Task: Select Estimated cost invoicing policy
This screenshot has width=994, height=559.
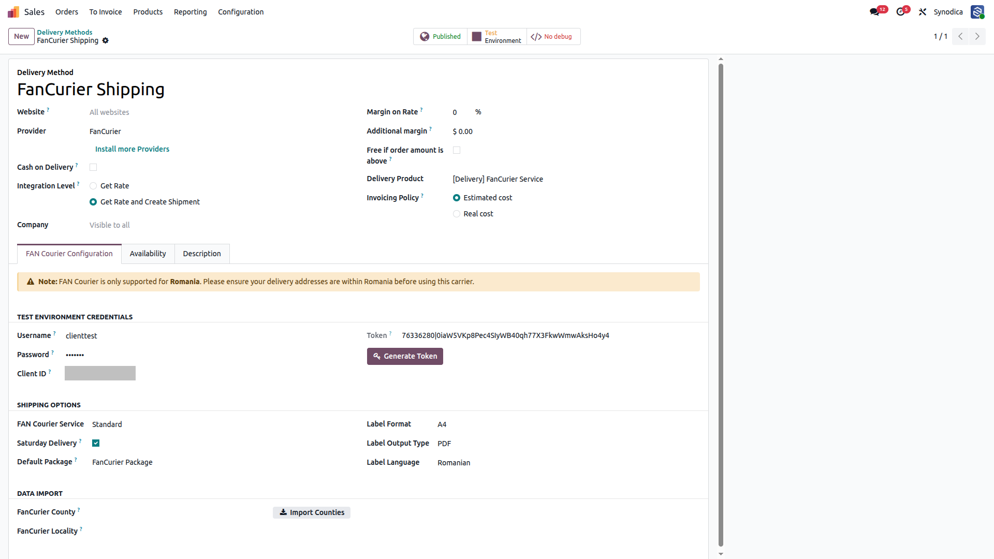Action: (x=457, y=198)
